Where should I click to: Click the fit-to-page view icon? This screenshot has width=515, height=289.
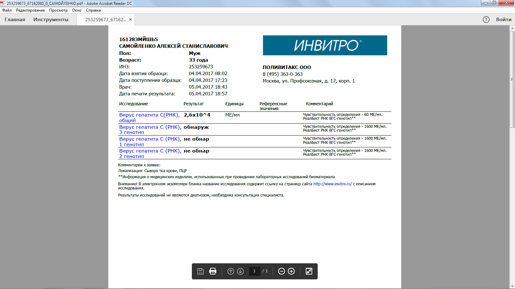pos(309,271)
